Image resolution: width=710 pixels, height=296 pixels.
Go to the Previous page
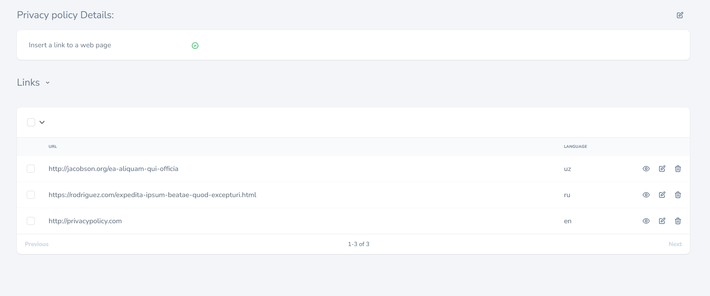37,244
